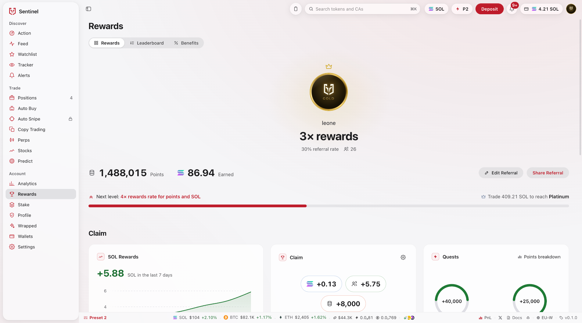Collapse the sidebar panel icon
Screen dimensions: 582x323
(x=89, y=9)
